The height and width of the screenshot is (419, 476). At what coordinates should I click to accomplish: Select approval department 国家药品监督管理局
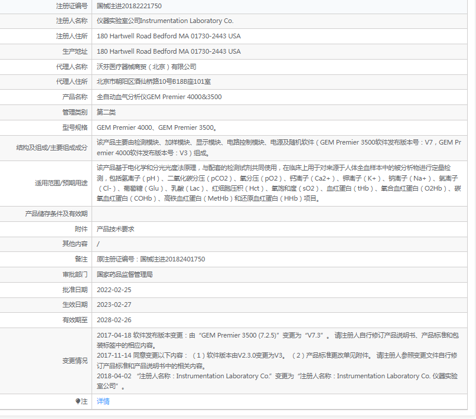(x=125, y=274)
